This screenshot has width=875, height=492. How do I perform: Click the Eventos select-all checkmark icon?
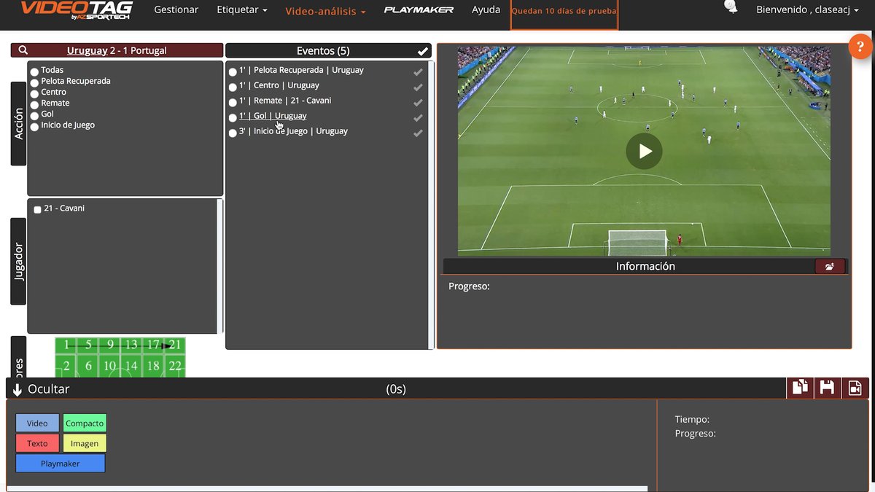point(423,51)
